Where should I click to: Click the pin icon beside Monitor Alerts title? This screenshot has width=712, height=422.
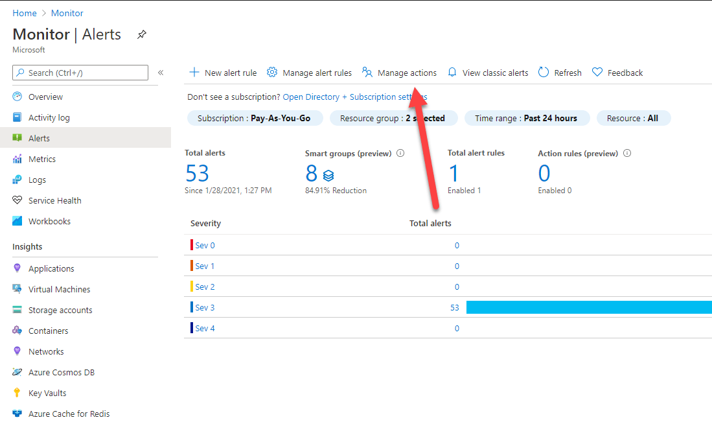click(142, 35)
